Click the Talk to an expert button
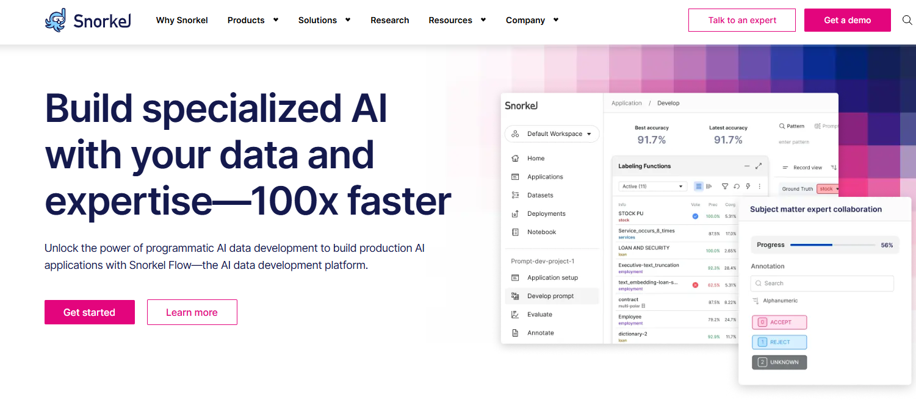This screenshot has width=916, height=414. [x=742, y=20]
